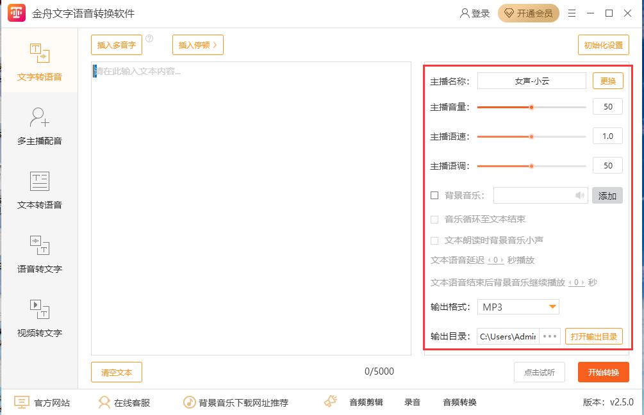Toggle 音乐循环至文本结束 checkbox
This screenshot has height=415, width=644.
(x=434, y=219)
